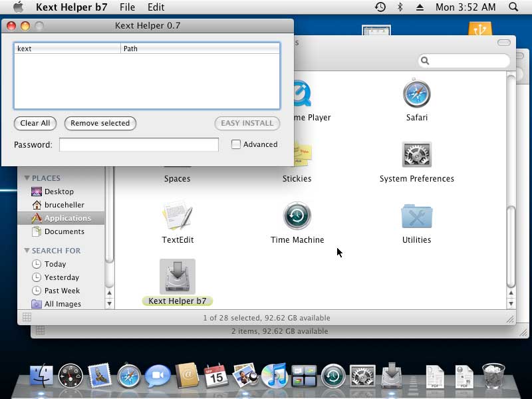Image resolution: width=532 pixels, height=399 pixels.
Task: Select Yesterday in the SEARCH FOR list
Action: tap(55, 277)
